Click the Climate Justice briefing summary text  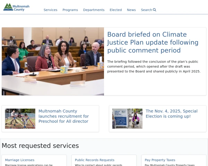(x=154, y=66)
